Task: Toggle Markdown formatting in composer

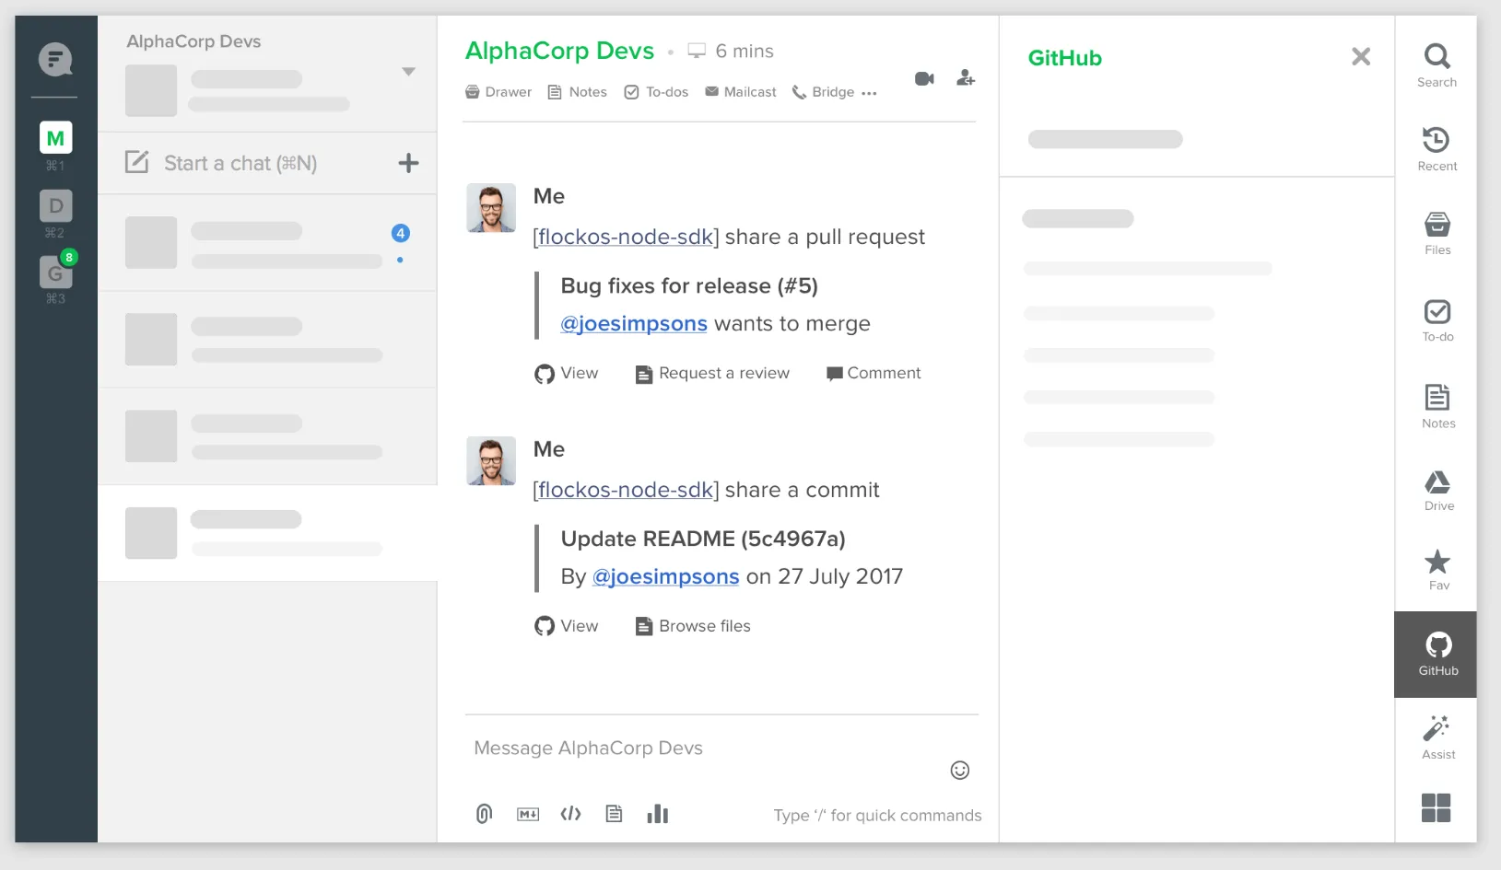Action: coord(528,814)
